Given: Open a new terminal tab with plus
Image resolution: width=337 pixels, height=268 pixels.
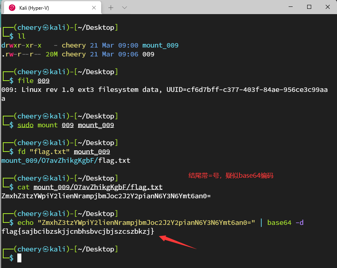Looking at the screenshot, I should 111,8.
